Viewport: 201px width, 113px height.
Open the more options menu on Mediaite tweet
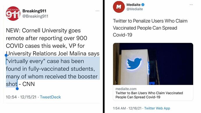[x=191, y=5]
